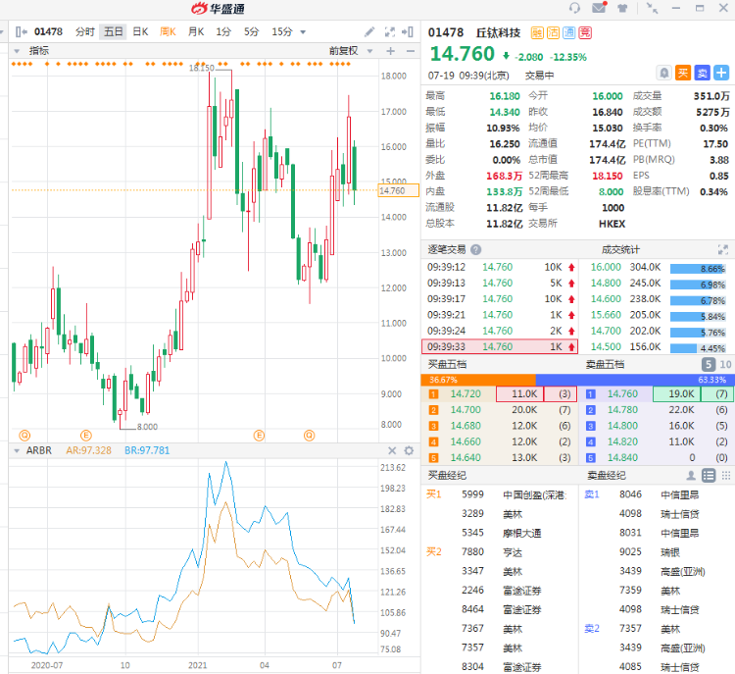The image size is (735, 674).
Task: Show 5 levels of order depth
Action: tap(709, 364)
